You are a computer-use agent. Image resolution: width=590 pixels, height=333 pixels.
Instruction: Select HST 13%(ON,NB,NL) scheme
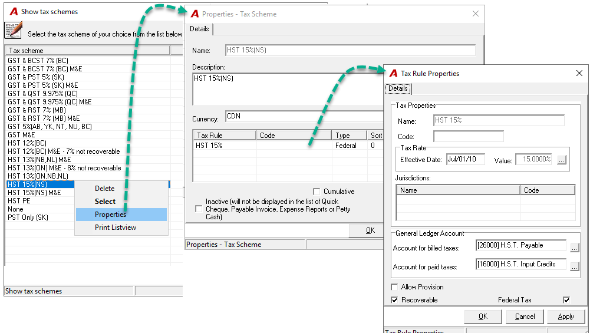click(x=38, y=176)
